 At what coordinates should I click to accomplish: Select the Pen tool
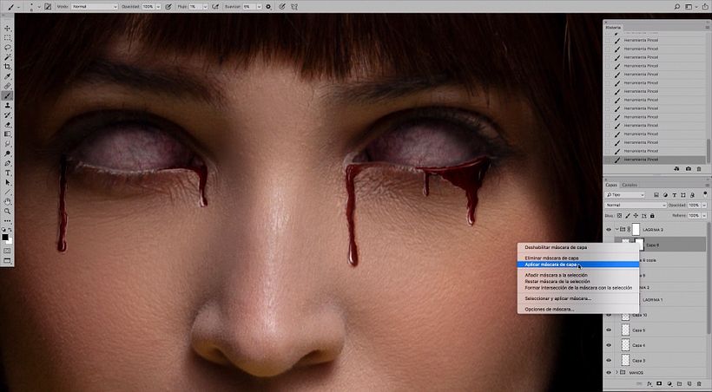click(x=7, y=163)
